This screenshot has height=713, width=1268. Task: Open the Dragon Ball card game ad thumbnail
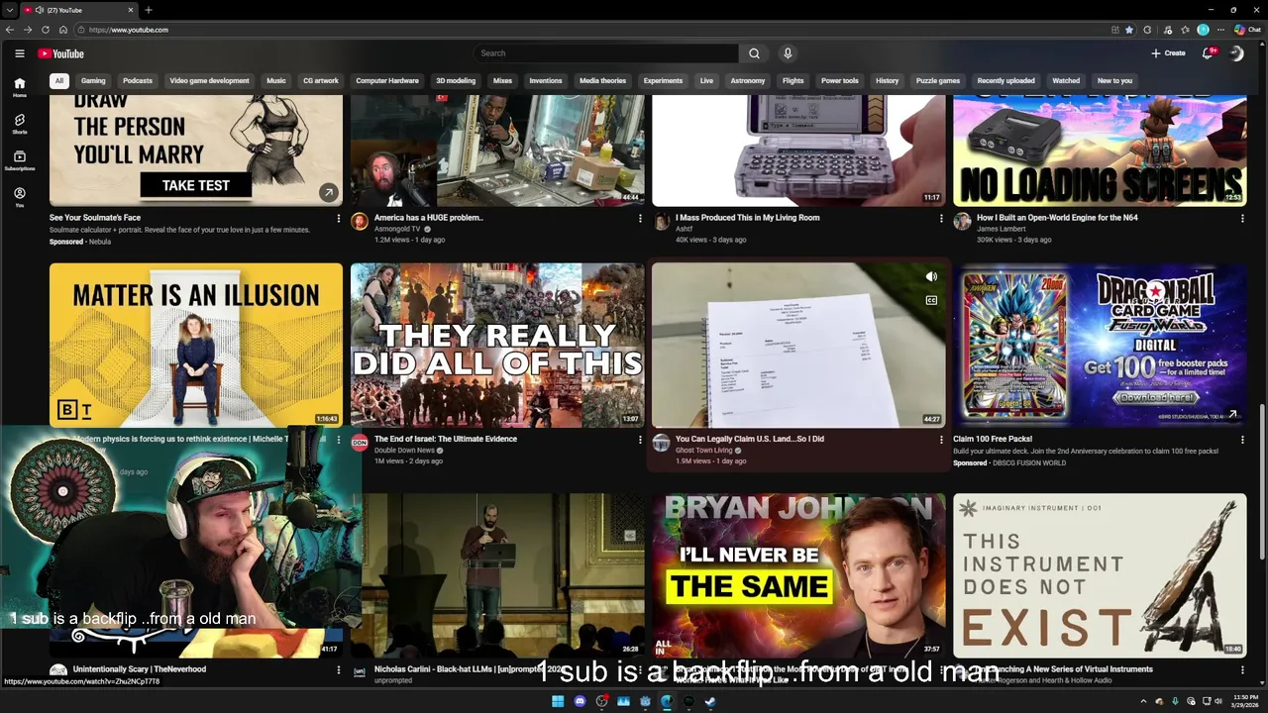(x=1100, y=345)
